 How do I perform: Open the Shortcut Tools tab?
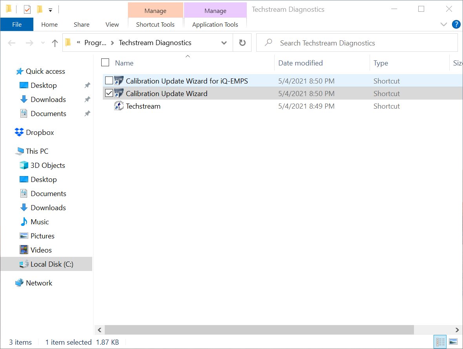pyautogui.click(x=155, y=24)
